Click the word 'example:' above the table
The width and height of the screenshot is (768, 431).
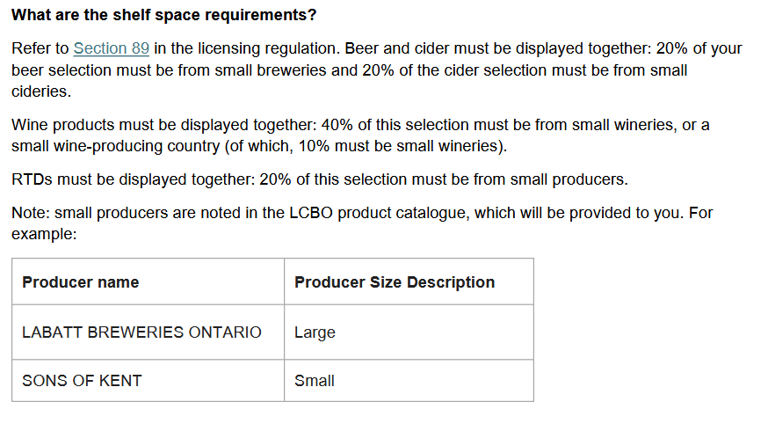pos(44,235)
